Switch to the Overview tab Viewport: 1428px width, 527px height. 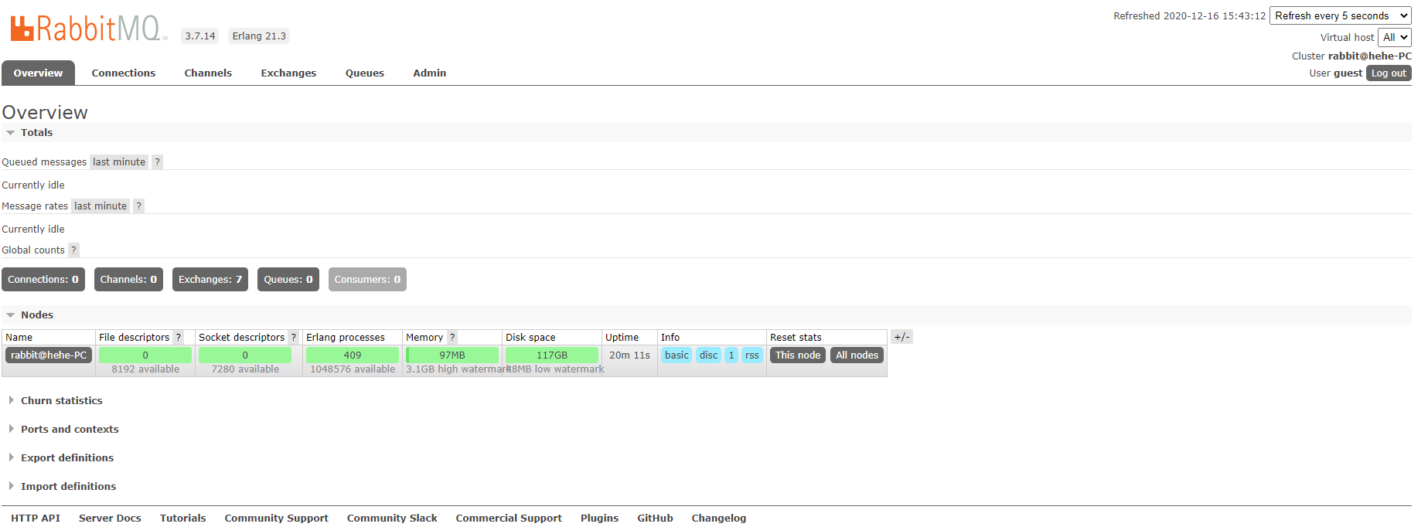(x=38, y=73)
